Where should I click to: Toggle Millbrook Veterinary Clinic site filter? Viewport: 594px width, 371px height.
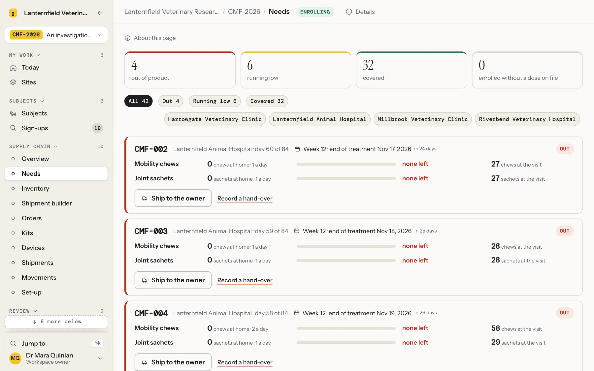422,119
